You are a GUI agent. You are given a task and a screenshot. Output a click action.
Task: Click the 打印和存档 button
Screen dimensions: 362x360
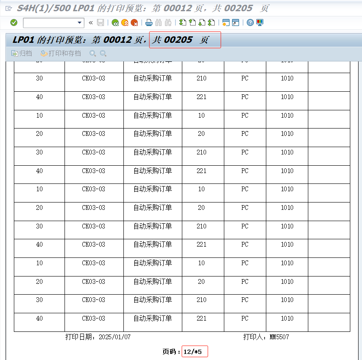(x=61, y=53)
